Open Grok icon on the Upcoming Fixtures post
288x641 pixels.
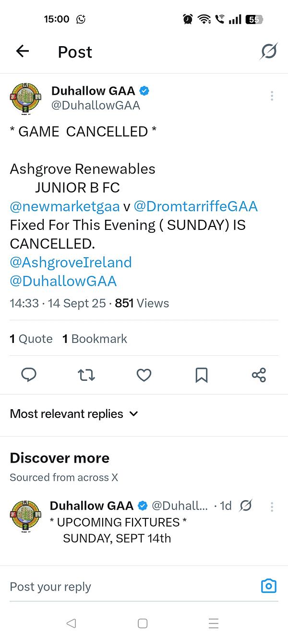(246, 505)
